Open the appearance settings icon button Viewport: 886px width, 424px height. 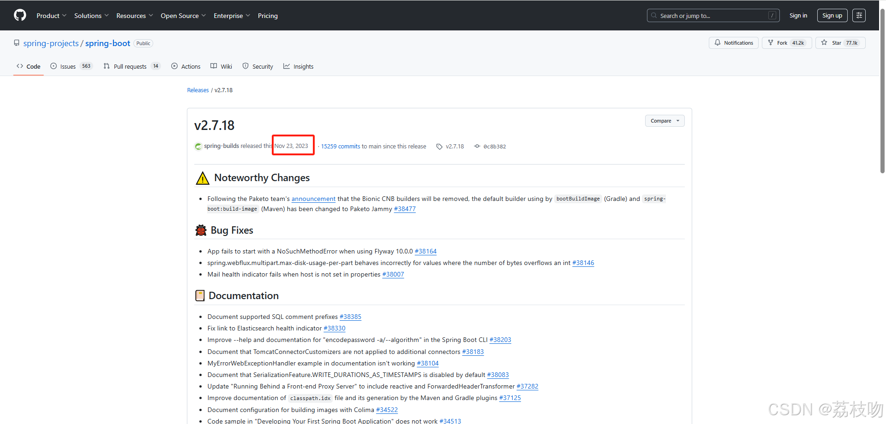click(x=859, y=16)
